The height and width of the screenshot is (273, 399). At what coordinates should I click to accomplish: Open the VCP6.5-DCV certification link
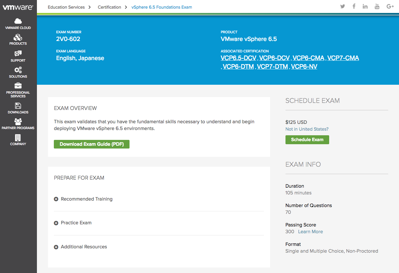click(x=238, y=58)
